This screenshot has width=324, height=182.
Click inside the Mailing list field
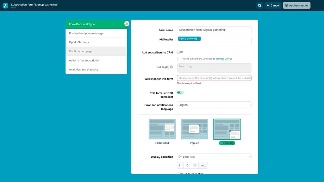(214, 41)
